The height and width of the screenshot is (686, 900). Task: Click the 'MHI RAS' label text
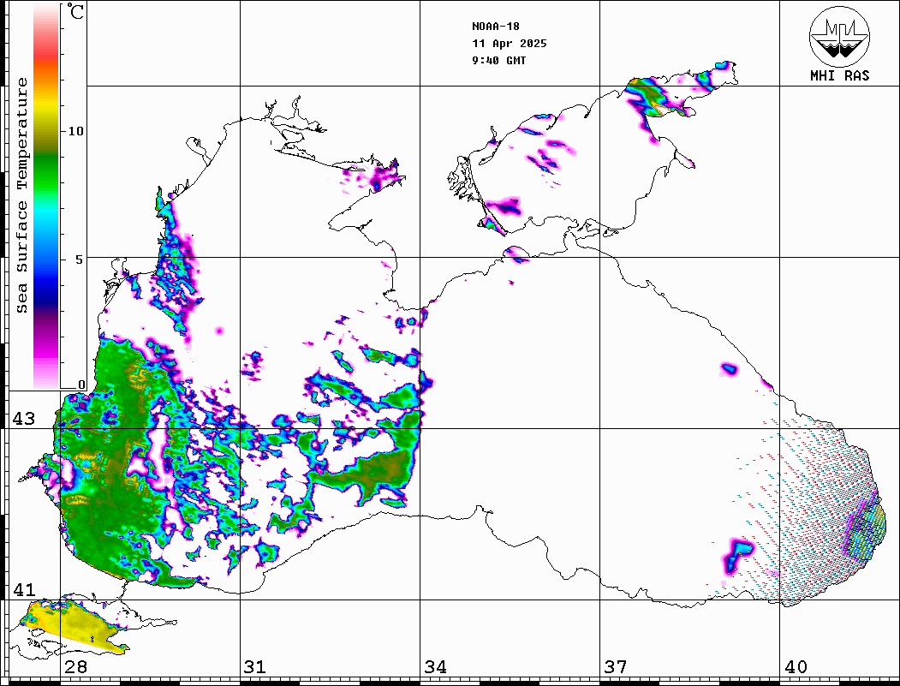click(x=839, y=75)
